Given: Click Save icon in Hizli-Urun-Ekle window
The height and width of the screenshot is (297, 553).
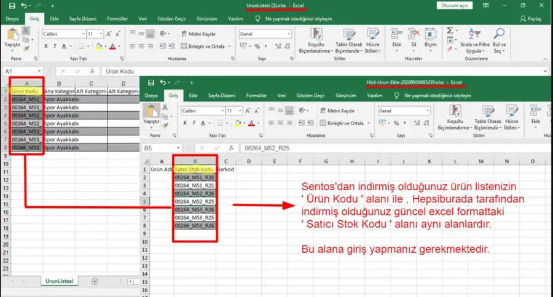Looking at the screenshot, I should (x=151, y=82).
